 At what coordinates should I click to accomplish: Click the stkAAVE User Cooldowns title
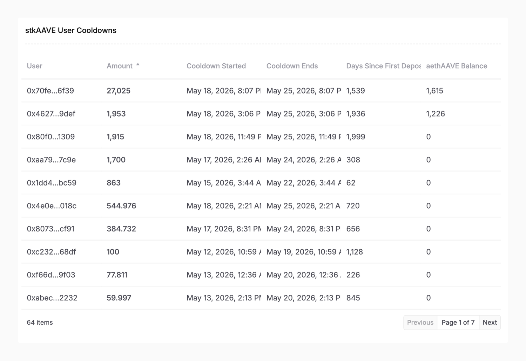pyautogui.click(x=71, y=30)
